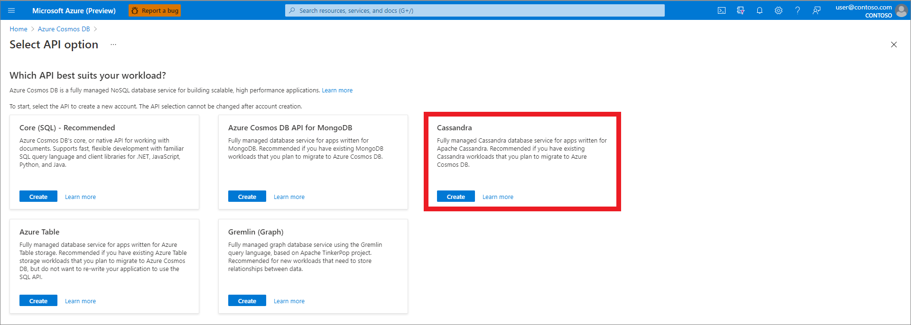This screenshot has width=911, height=325.
Task: Create a Core (SQL) account
Action: [38, 197]
